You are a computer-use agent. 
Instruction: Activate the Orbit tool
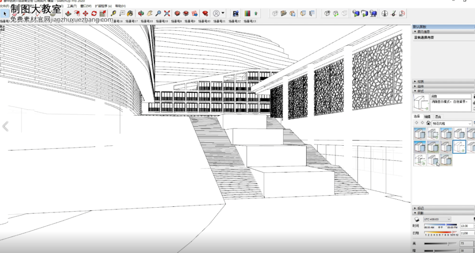[141, 13]
